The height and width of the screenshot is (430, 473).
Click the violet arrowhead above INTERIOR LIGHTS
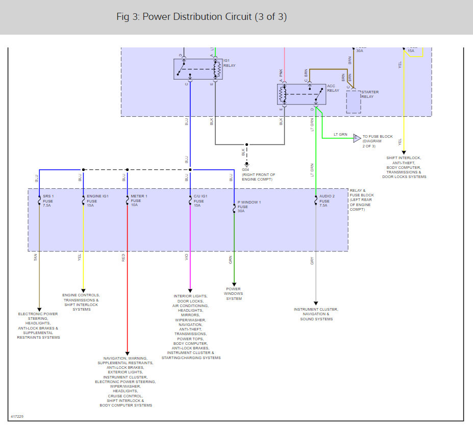190,291
